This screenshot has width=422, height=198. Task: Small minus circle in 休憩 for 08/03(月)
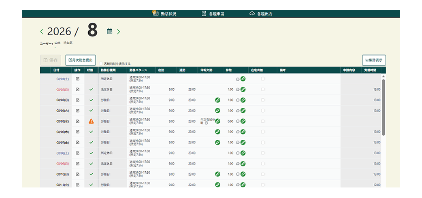coord(238,100)
